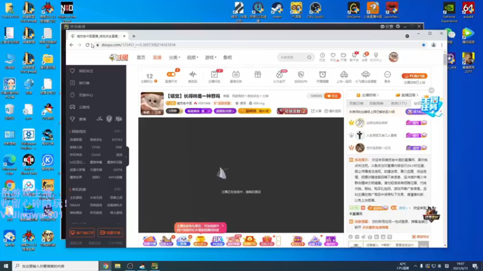The height and width of the screenshot is (271, 483).
Task: Click the Chrome address bar URL
Action: pos(139,45)
